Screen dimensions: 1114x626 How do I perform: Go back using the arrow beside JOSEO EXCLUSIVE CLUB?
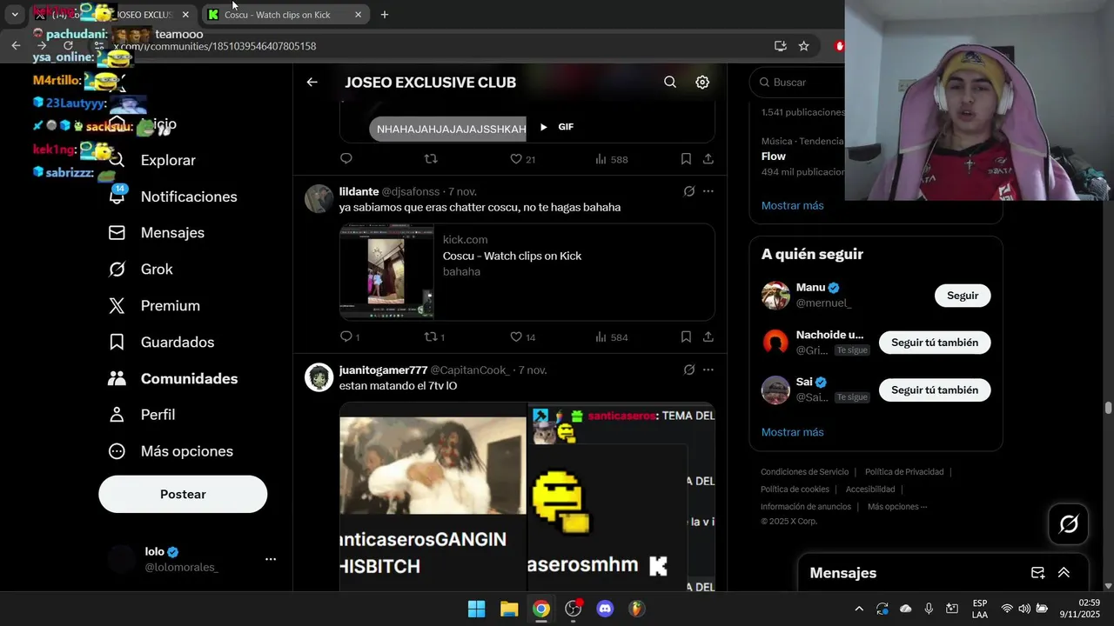(x=312, y=82)
